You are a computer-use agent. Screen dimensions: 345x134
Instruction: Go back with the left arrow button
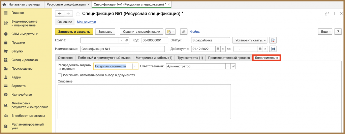tap(59, 14)
